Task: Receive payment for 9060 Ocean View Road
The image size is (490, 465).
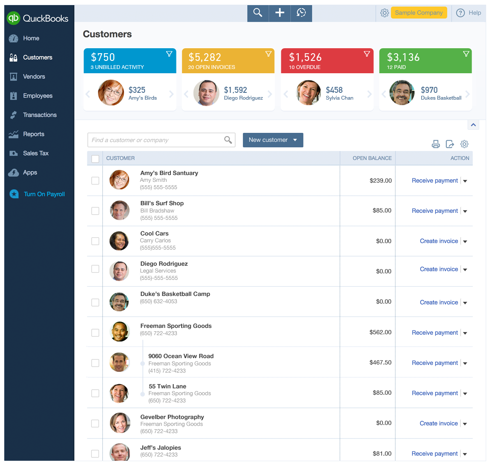Action: (x=435, y=363)
